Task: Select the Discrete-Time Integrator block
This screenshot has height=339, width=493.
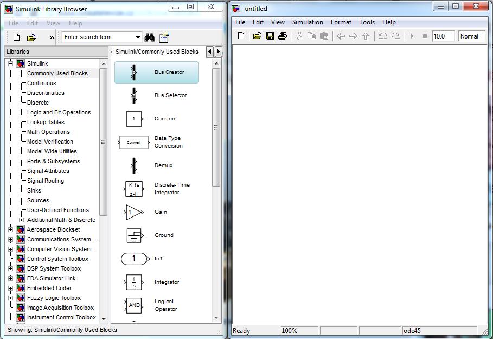Action: (x=156, y=189)
